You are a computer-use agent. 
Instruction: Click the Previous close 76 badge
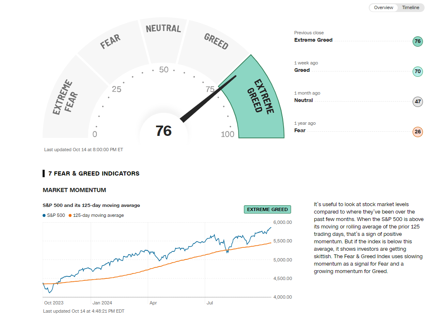tap(418, 41)
